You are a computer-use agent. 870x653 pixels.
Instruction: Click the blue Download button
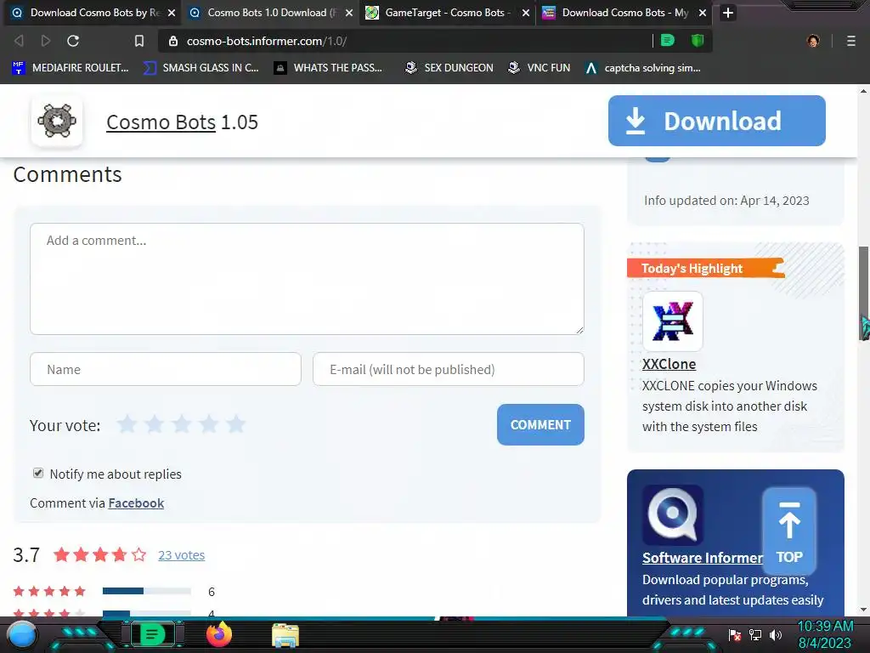point(716,121)
